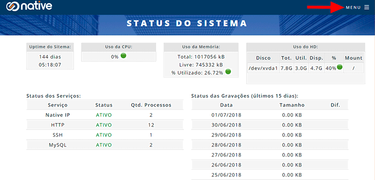
Task: Click the ATIVO status for SSH
Action: point(104,135)
